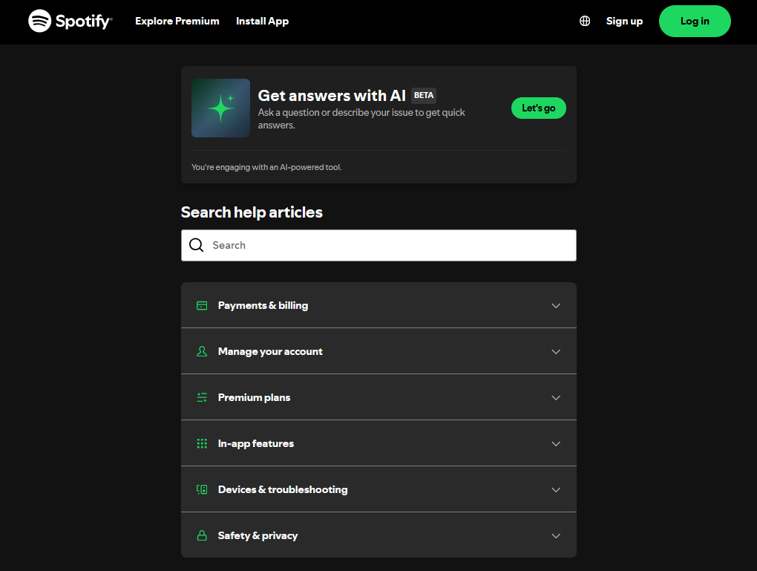Click "You're engaging with an AI-powered tool." text

pos(266,167)
